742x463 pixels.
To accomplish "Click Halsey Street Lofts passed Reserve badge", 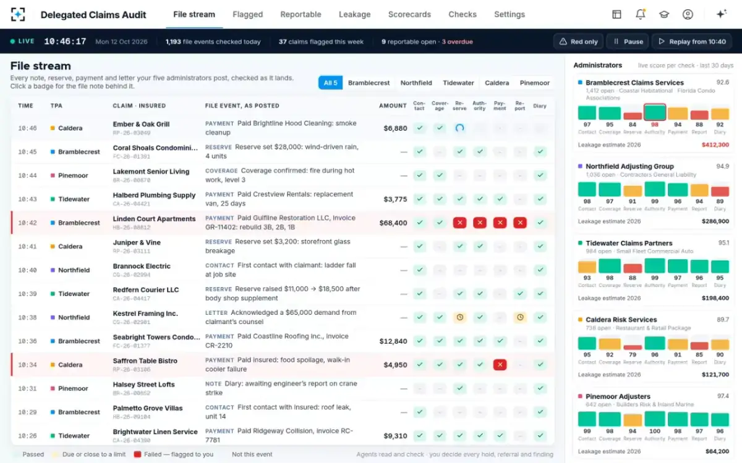I will (x=459, y=388).
